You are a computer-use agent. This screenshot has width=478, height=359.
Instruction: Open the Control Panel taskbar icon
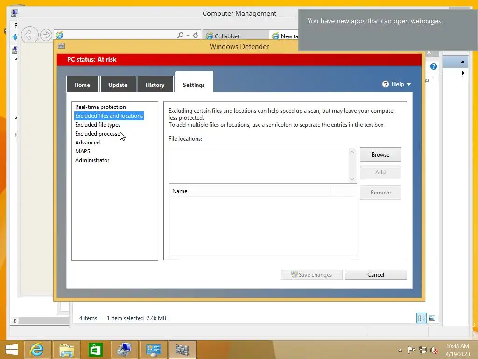click(x=153, y=350)
